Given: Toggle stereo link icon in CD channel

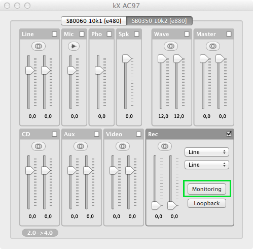Looking at the screenshot, I should pos(39,146).
